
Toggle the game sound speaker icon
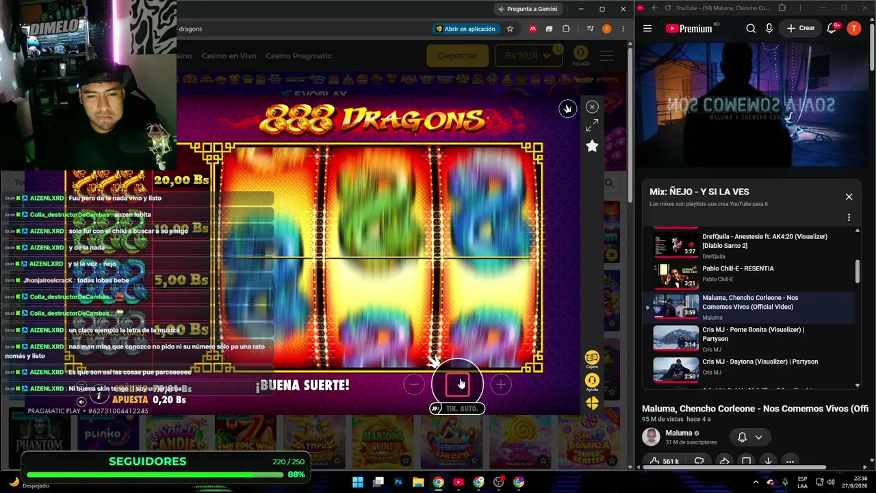(81, 402)
